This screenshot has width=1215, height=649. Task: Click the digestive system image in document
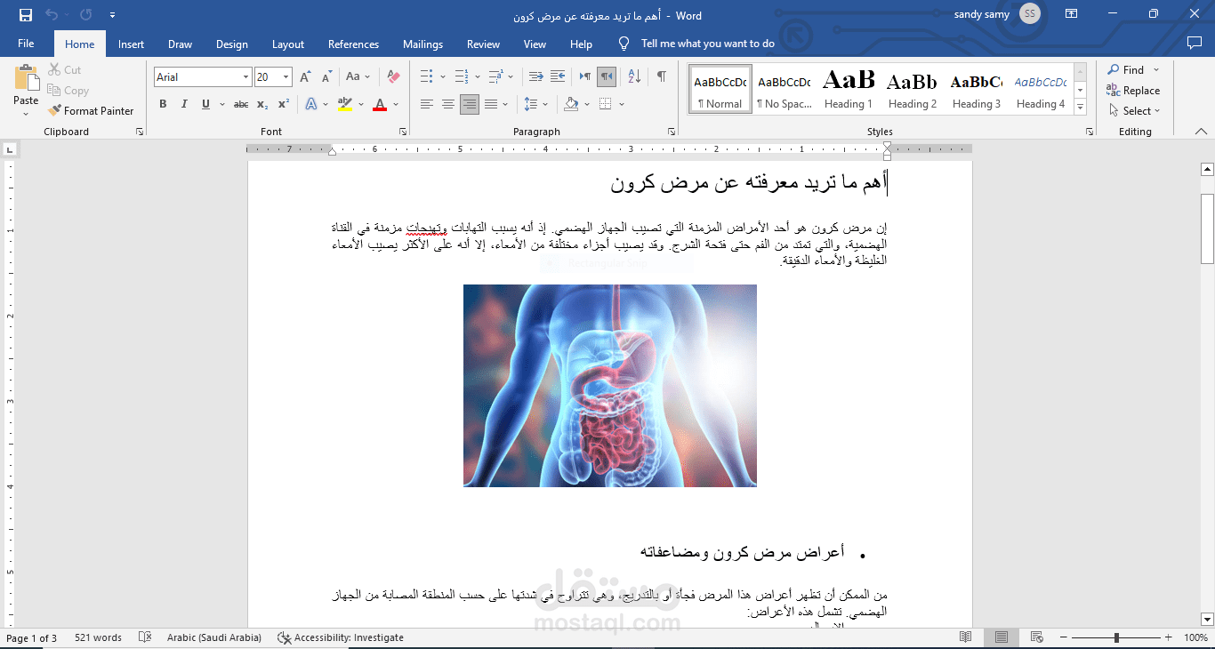point(610,386)
